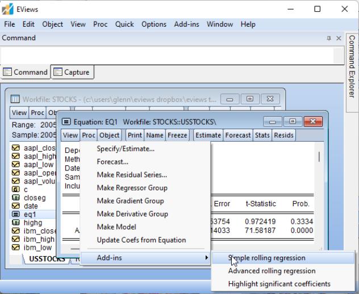Choose Simple rolling regression add-in
The width and height of the screenshot is (359, 294).
tap(266, 258)
